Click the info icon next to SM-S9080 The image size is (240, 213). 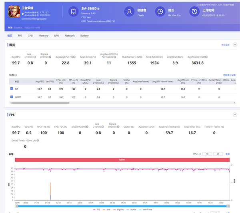coord(98,8)
